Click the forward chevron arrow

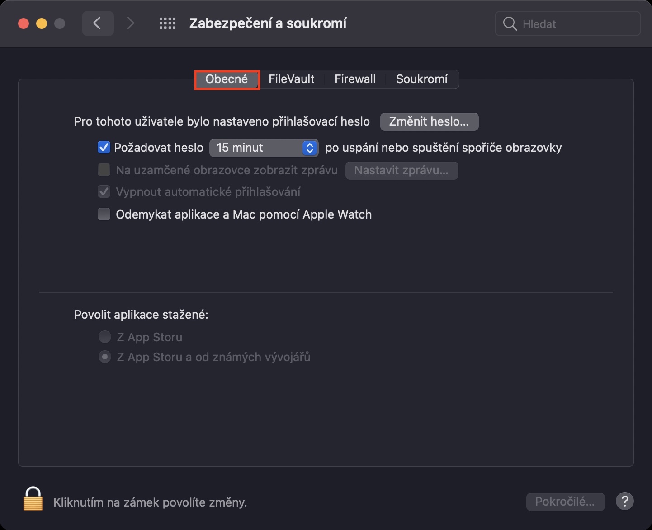pyautogui.click(x=130, y=23)
